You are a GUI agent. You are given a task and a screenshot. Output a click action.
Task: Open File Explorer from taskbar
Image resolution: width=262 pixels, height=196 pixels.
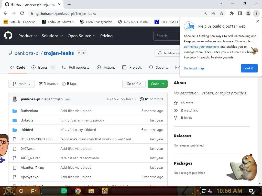[91, 191]
